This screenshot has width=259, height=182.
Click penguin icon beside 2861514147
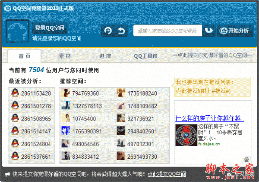[x=15, y=131]
